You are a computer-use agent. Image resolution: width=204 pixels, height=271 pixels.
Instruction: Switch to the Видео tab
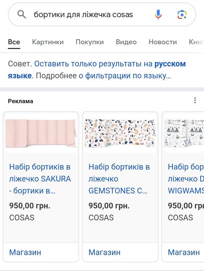(x=126, y=42)
